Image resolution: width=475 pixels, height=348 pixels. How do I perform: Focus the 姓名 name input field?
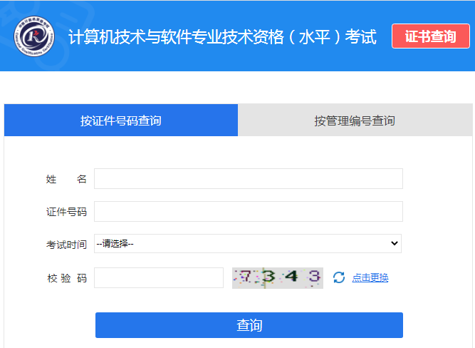[x=248, y=179]
